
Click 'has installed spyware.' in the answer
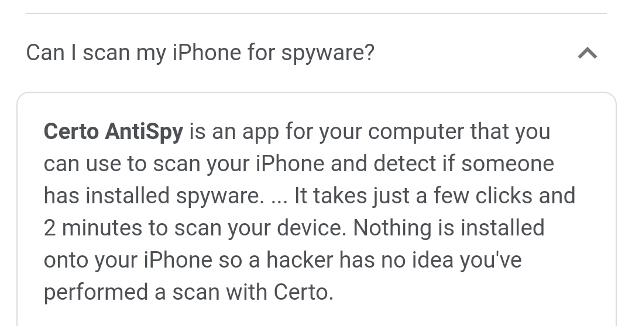(x=154, y=196)
